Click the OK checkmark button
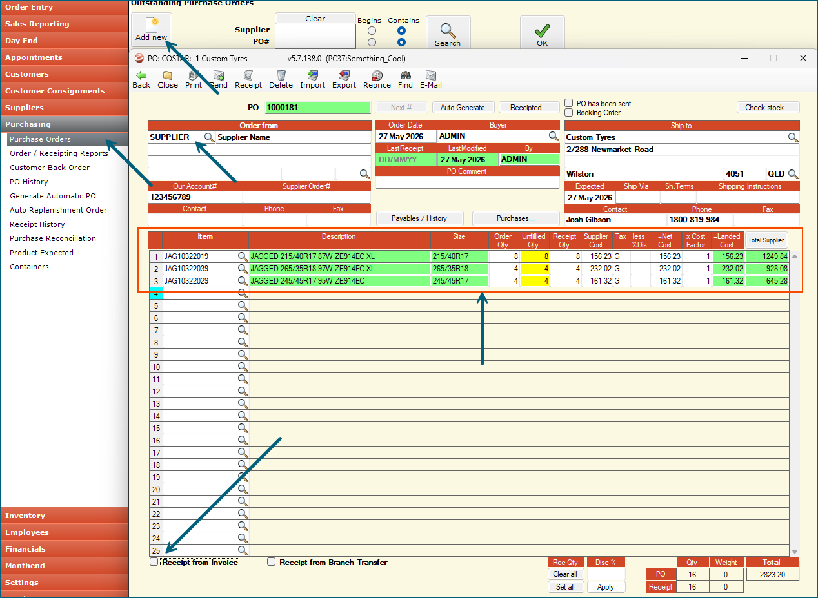 click(542, 32)
